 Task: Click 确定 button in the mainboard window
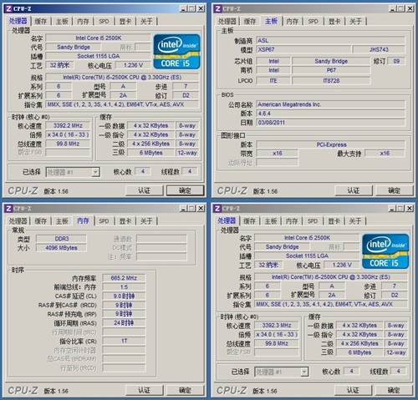pyautogui.click(x=394, y=190)
